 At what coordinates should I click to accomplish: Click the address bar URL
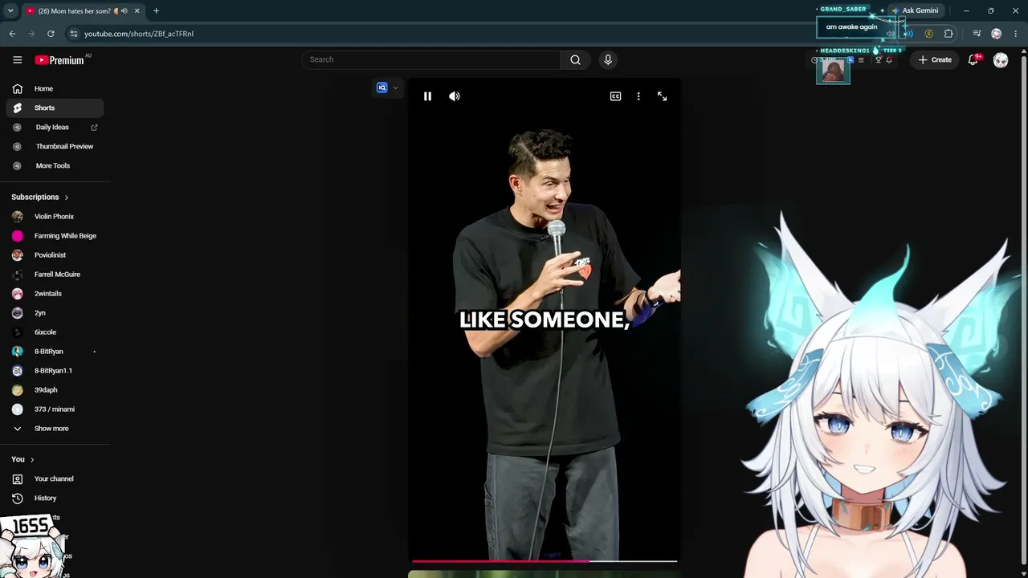click(139, 34)
